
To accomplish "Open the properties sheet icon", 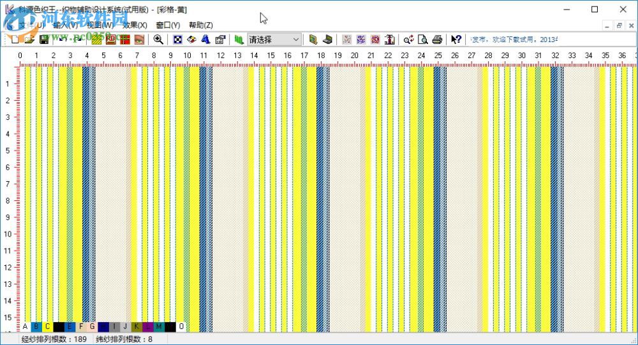I will point(220,40).
